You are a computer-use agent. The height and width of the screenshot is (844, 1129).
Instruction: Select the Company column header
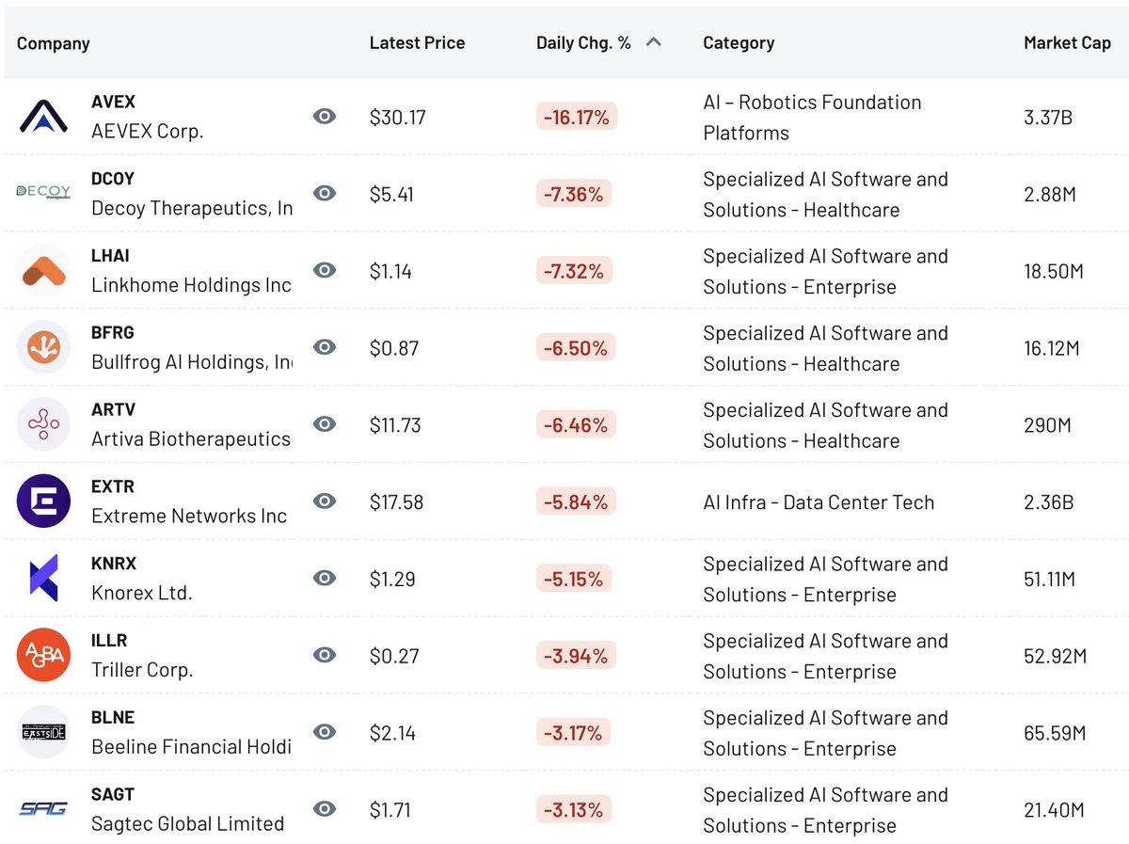(x=53, y=41)
